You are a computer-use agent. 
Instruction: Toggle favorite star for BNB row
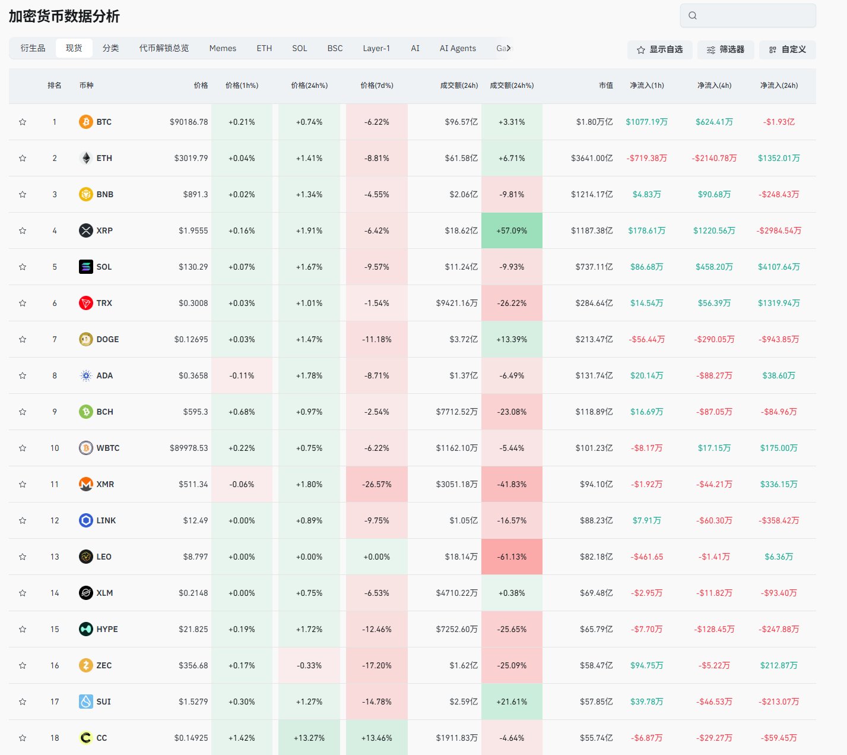(23, 194)
